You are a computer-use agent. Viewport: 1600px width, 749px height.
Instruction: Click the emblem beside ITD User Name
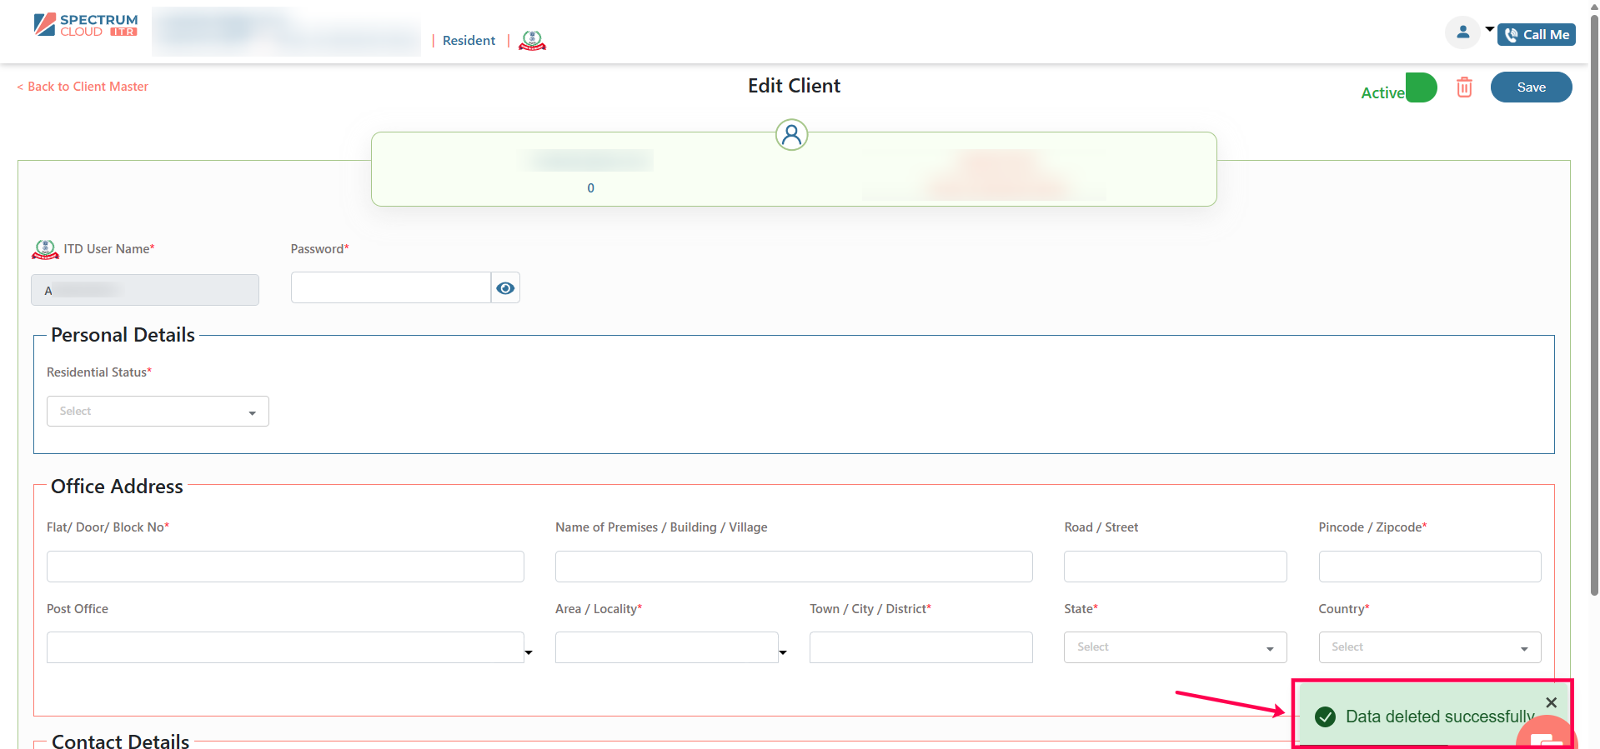click(x=45, y=249)
